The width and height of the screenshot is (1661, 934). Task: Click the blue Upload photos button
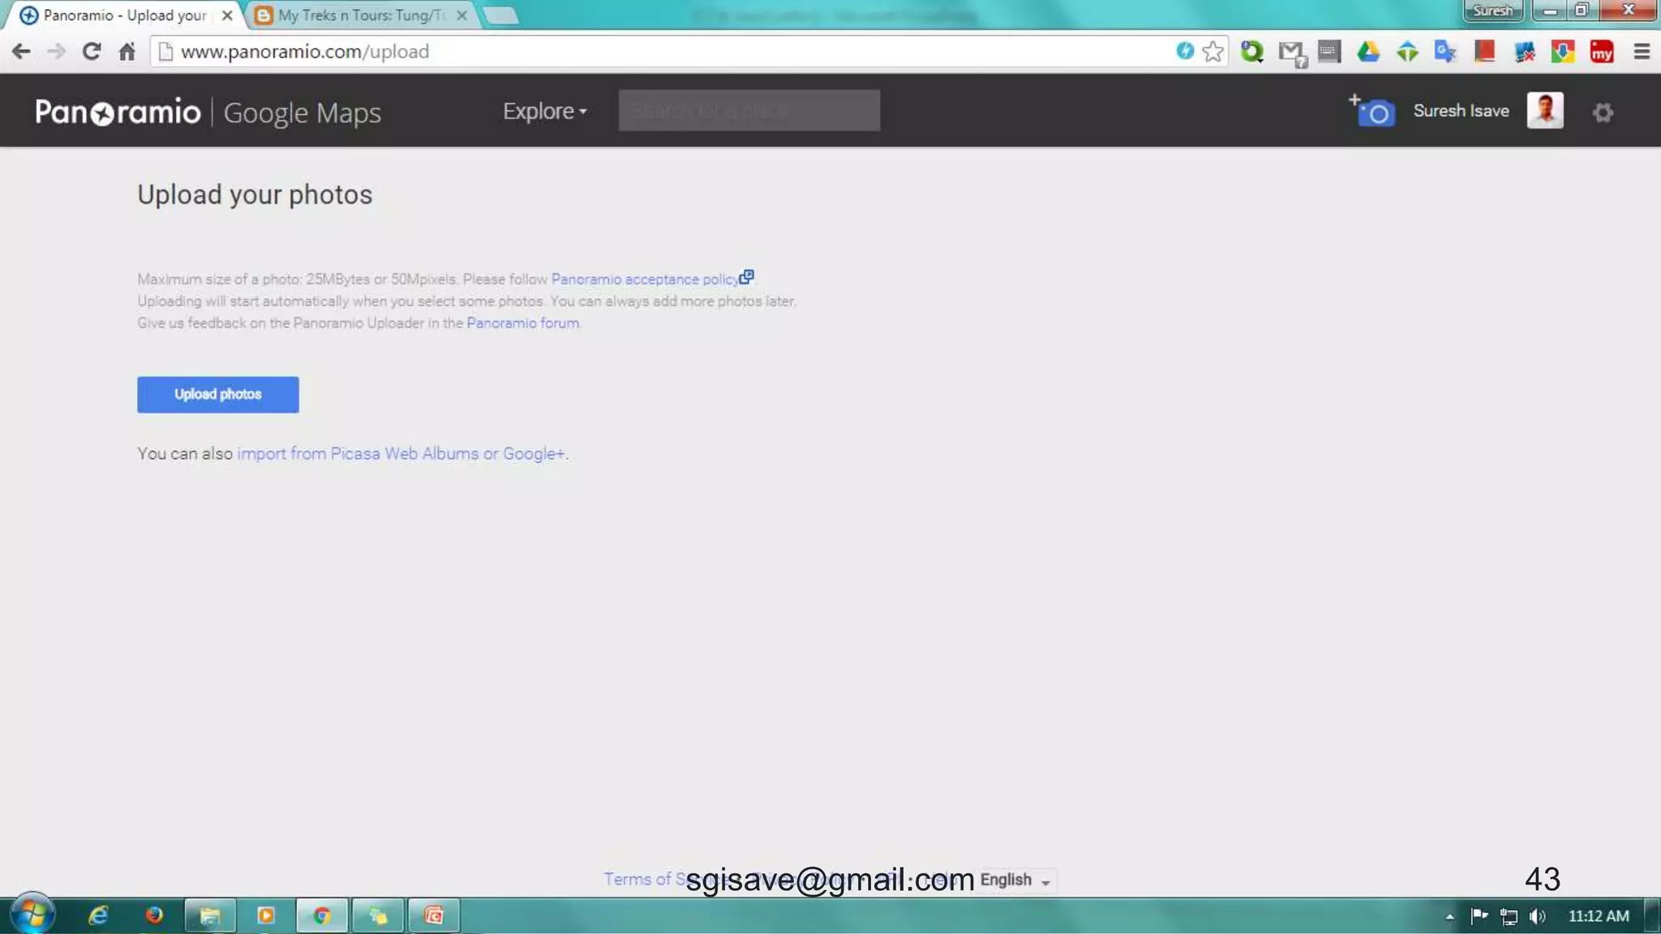[x=217, y=394]
